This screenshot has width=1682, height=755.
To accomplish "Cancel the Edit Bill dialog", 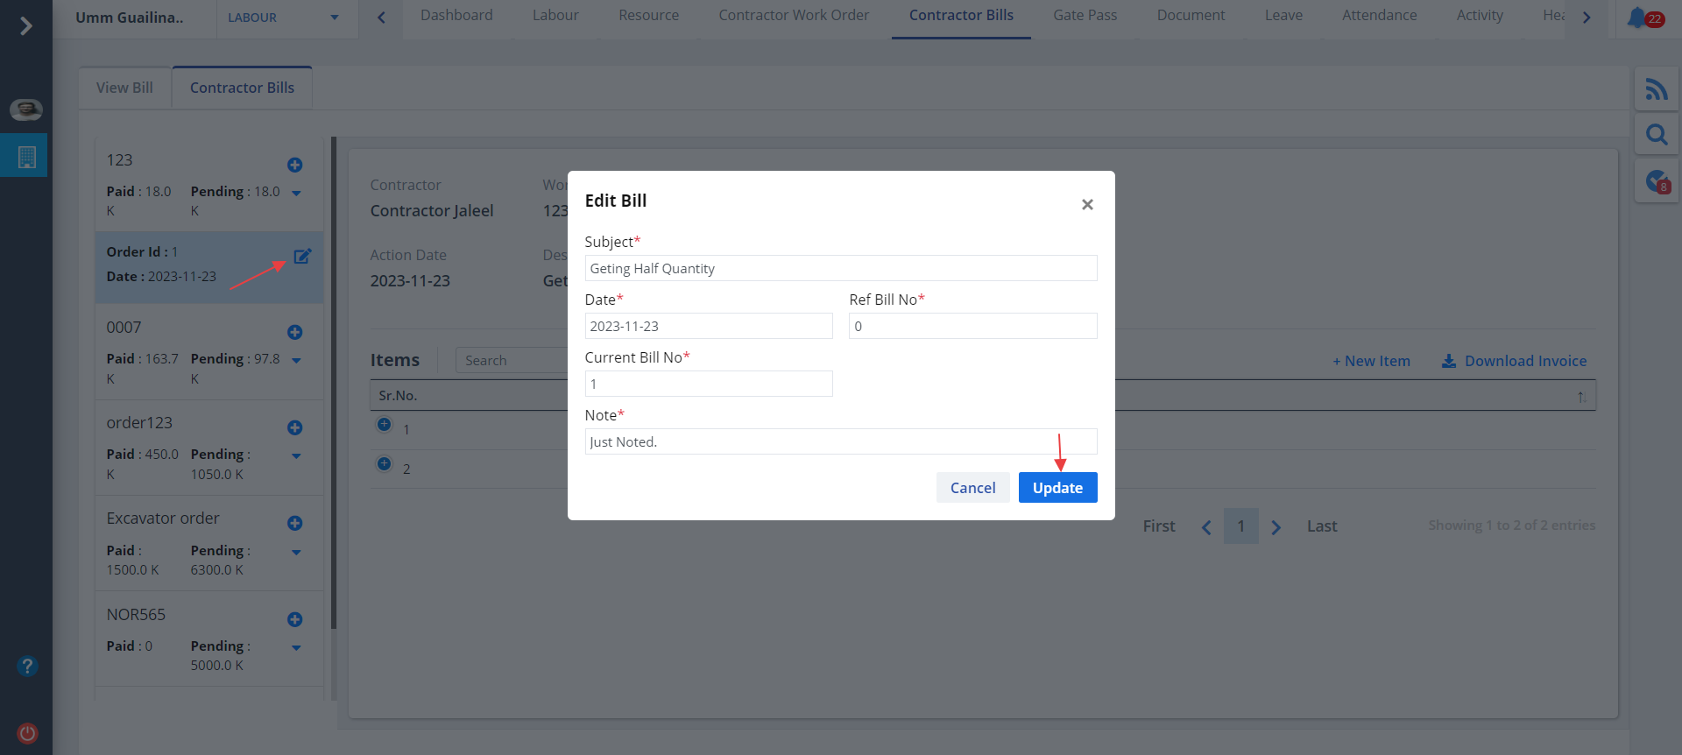I will pos(972,488).
